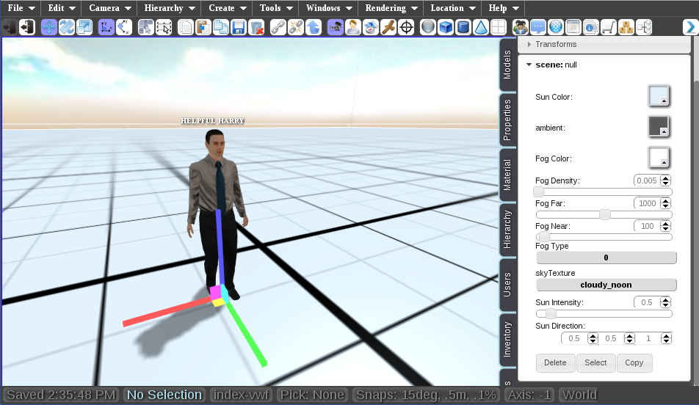Open the Camera menu

click(110, 8)
